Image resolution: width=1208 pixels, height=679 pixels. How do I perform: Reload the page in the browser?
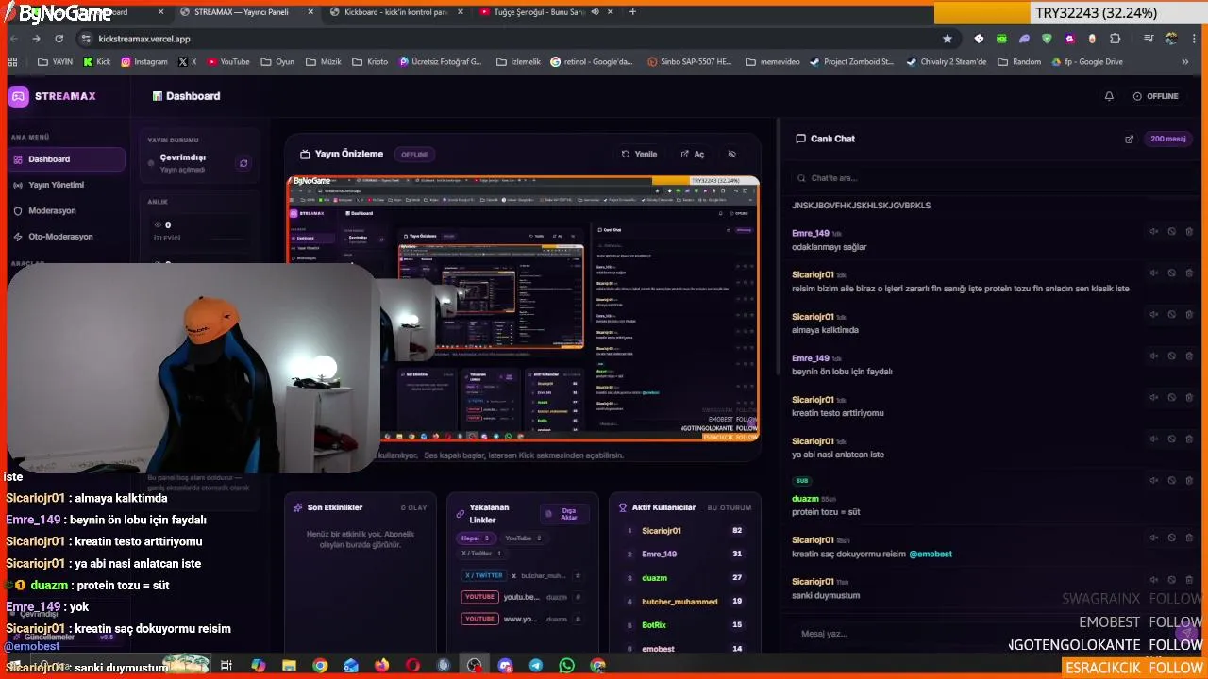(59, 39)
